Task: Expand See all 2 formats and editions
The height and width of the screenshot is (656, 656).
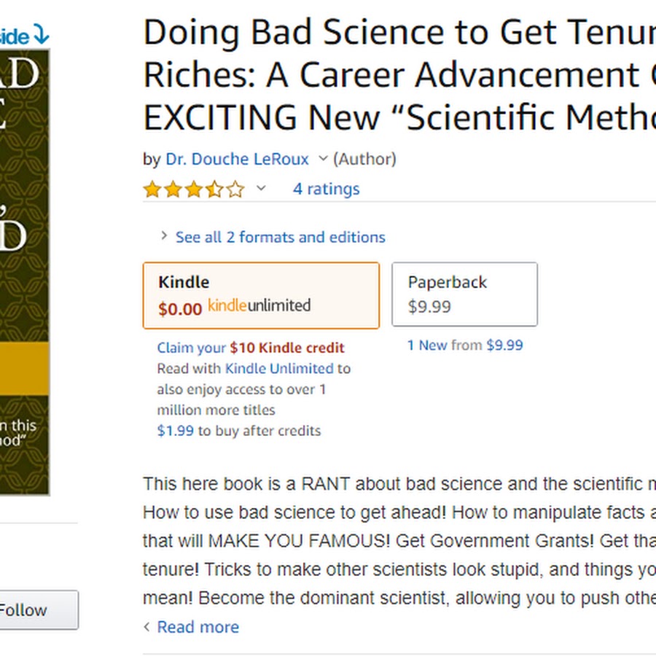Action: pyautogui.click(x=280, y=237)
